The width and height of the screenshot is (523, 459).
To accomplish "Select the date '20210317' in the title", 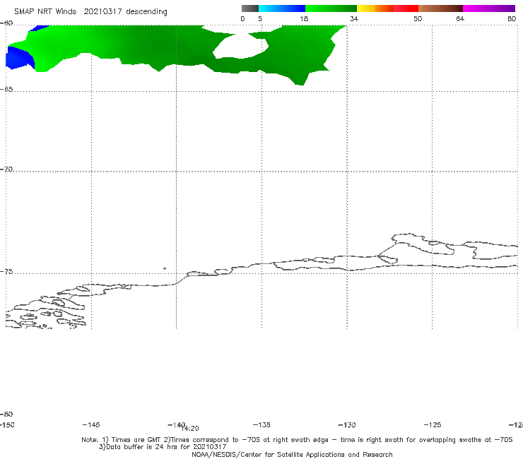I will pyautogui.click(x=102, y=11).
